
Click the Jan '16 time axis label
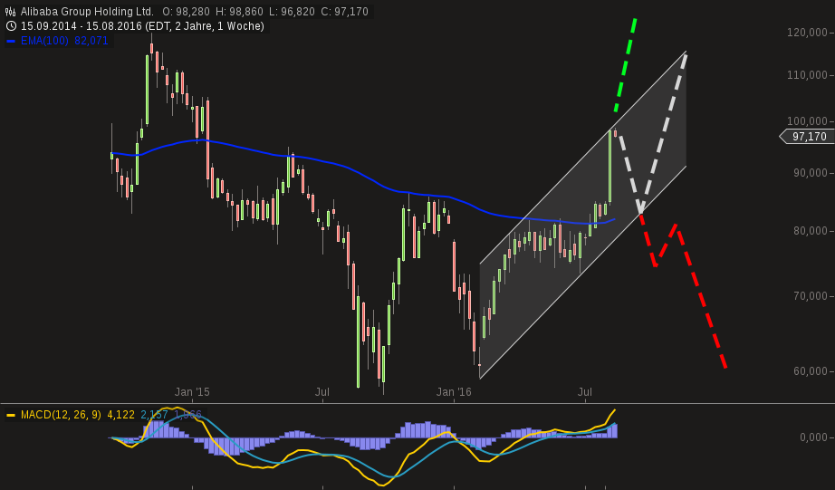click(x=454, y=392)
